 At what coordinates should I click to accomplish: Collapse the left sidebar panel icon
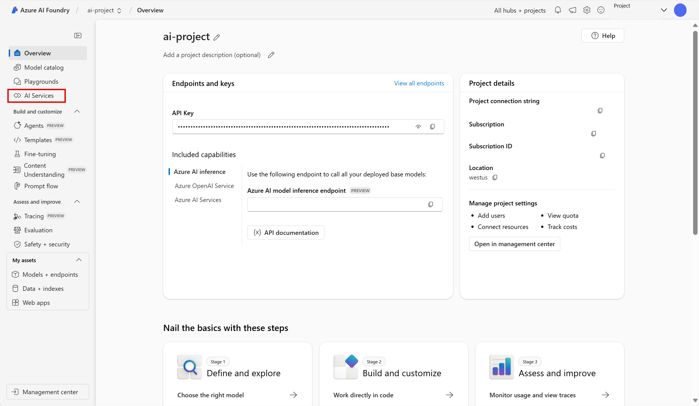(78, 35)
